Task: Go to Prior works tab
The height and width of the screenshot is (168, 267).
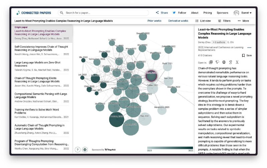Action: [154, 21]
